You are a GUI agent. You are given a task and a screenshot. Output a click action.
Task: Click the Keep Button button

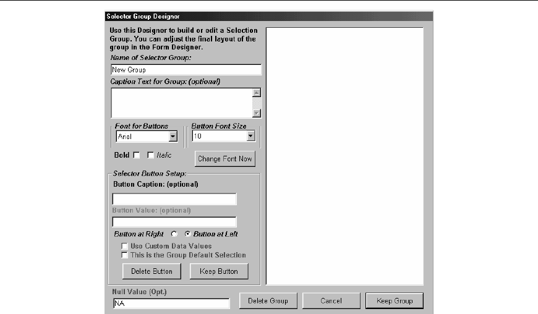click(219, 271)
